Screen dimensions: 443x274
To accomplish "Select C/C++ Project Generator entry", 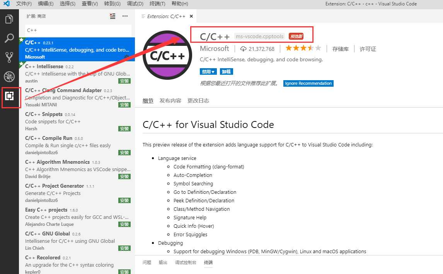I will [77, 193].
